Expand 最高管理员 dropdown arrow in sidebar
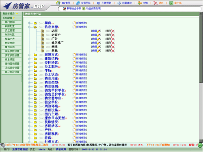 coord(17,14)
